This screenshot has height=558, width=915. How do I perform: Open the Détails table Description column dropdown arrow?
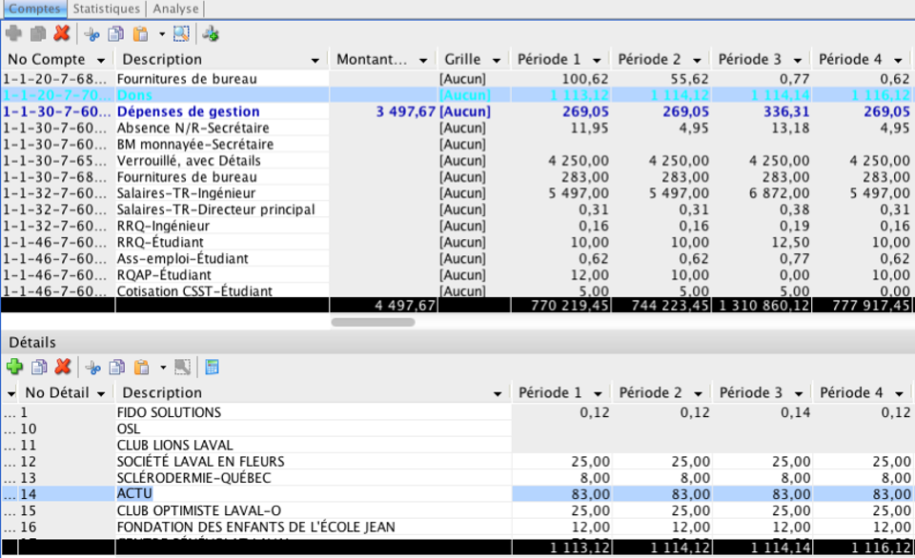pos(498,394)
